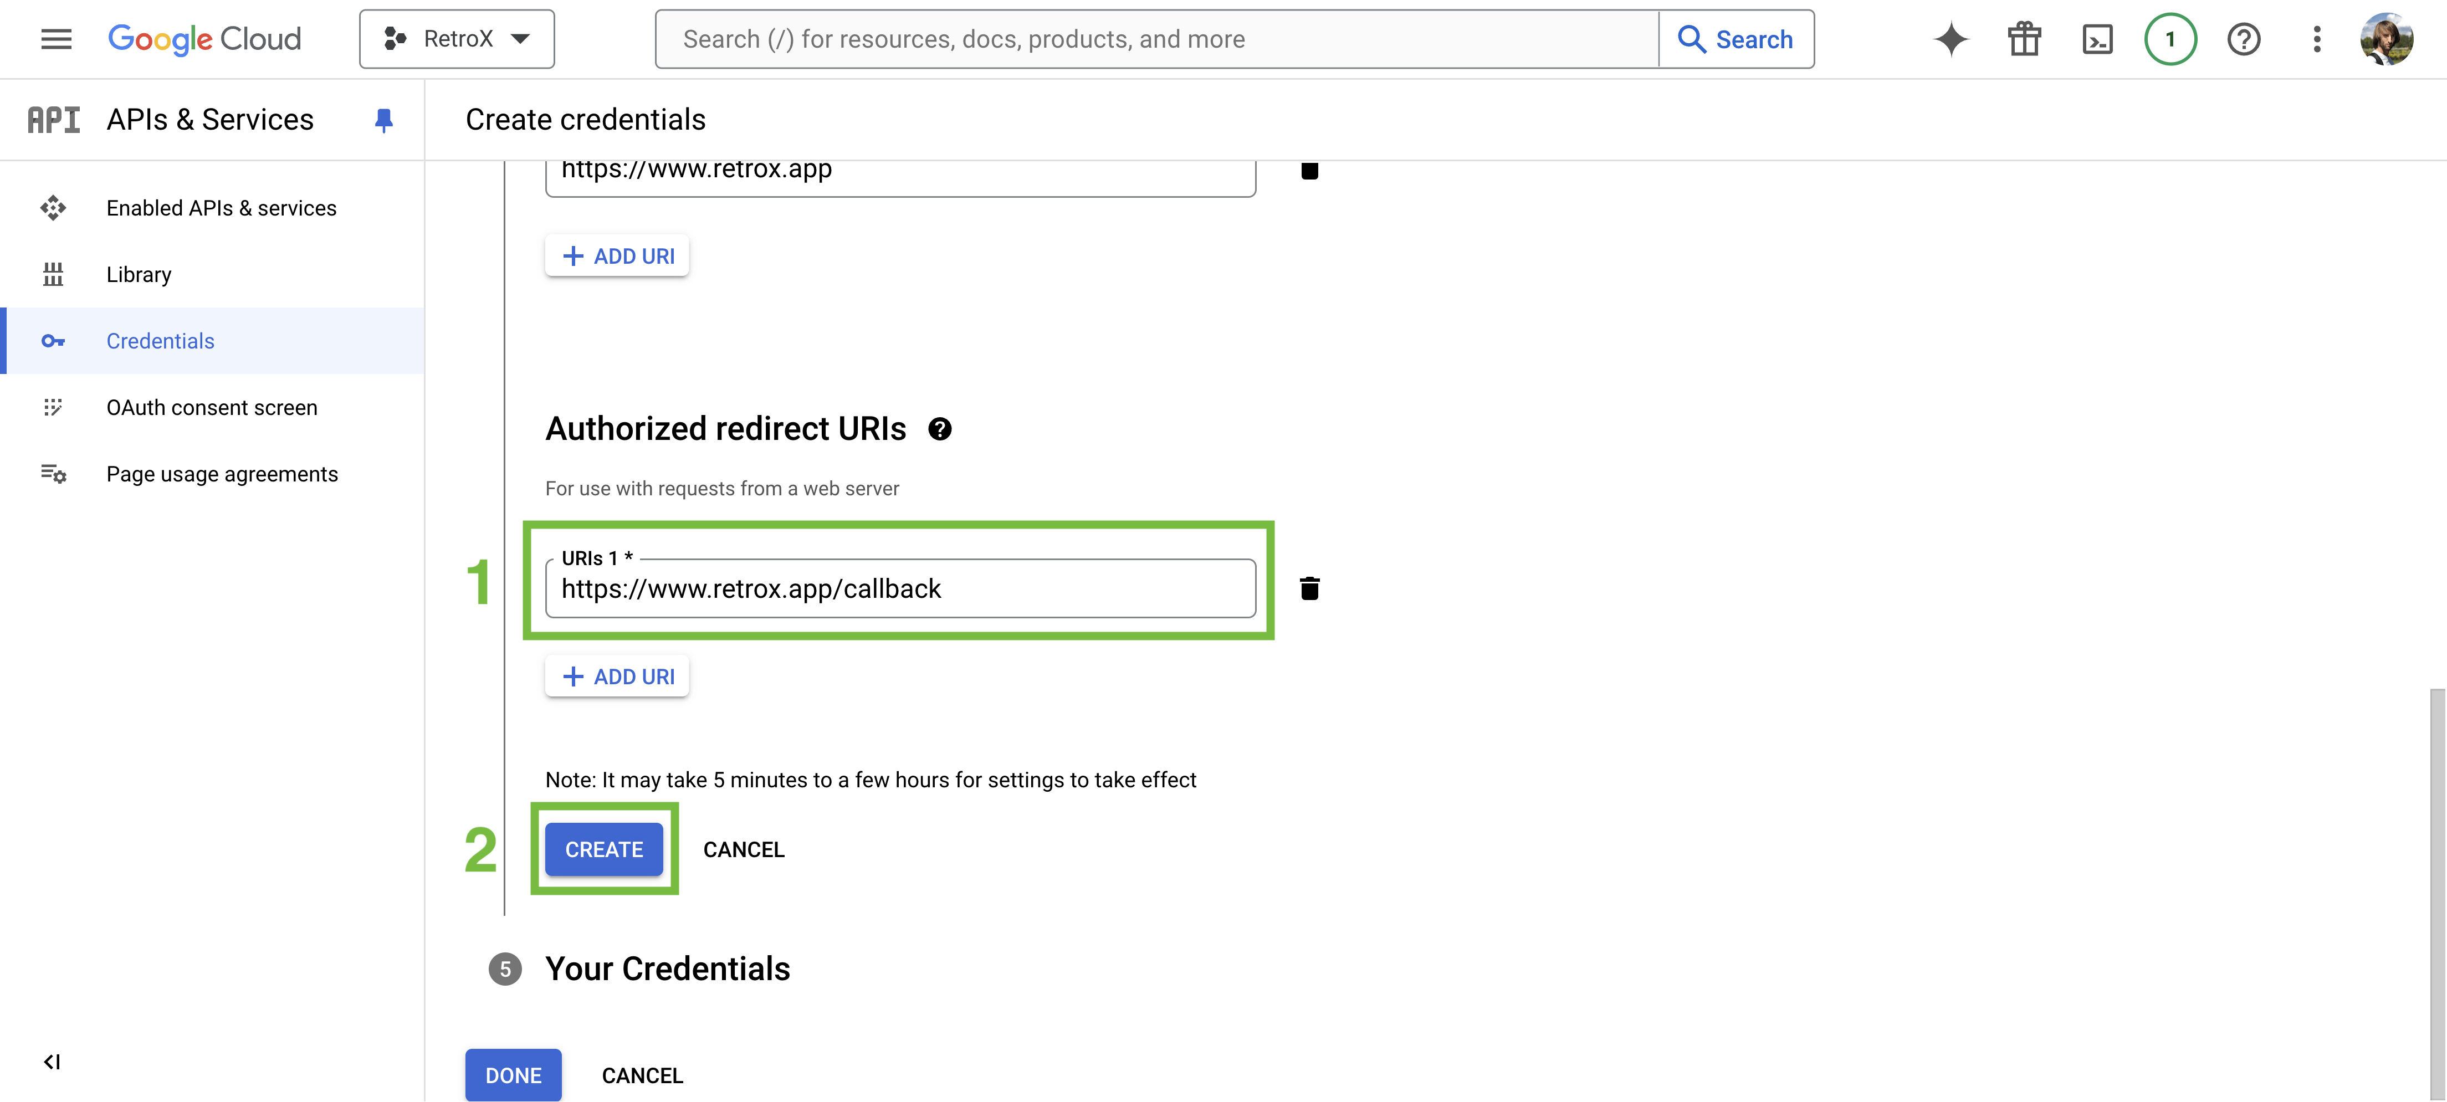Click the free trial gift icon
This screenshot has width=2447, height=1102.
point(2024,39)
